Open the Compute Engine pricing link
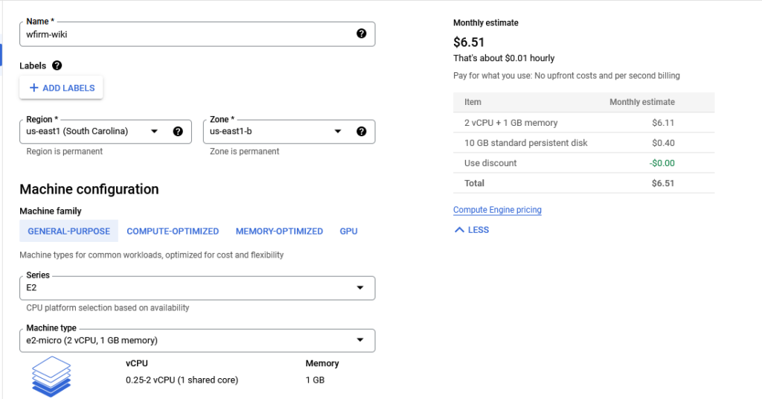This screenshot has height=399, width=762. 497,210
